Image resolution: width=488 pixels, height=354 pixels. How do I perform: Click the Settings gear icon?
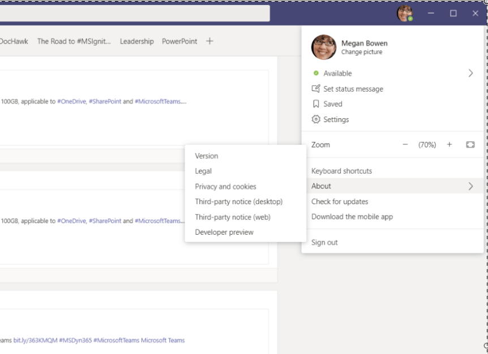(316, 119)
